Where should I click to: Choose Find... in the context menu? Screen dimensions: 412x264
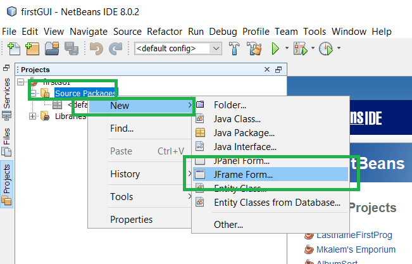pos(141,129)
